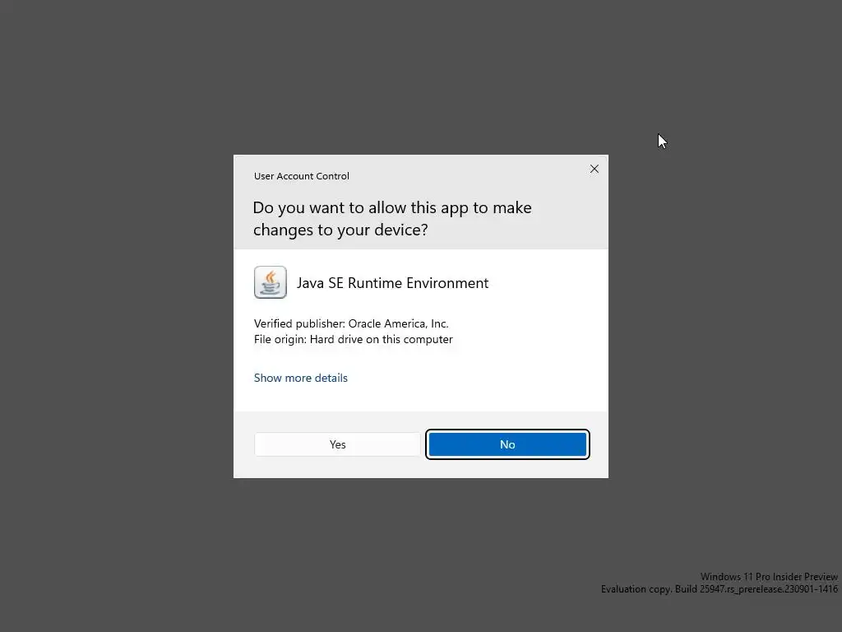The width and height of the screenshot is (842, 632).
Task: Click the User Account Control title text
Action: 301,176
